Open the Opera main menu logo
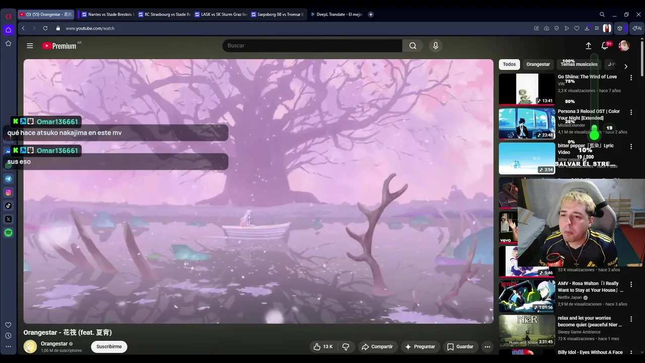This screenshot has width=645, height=363. (8, 16)
